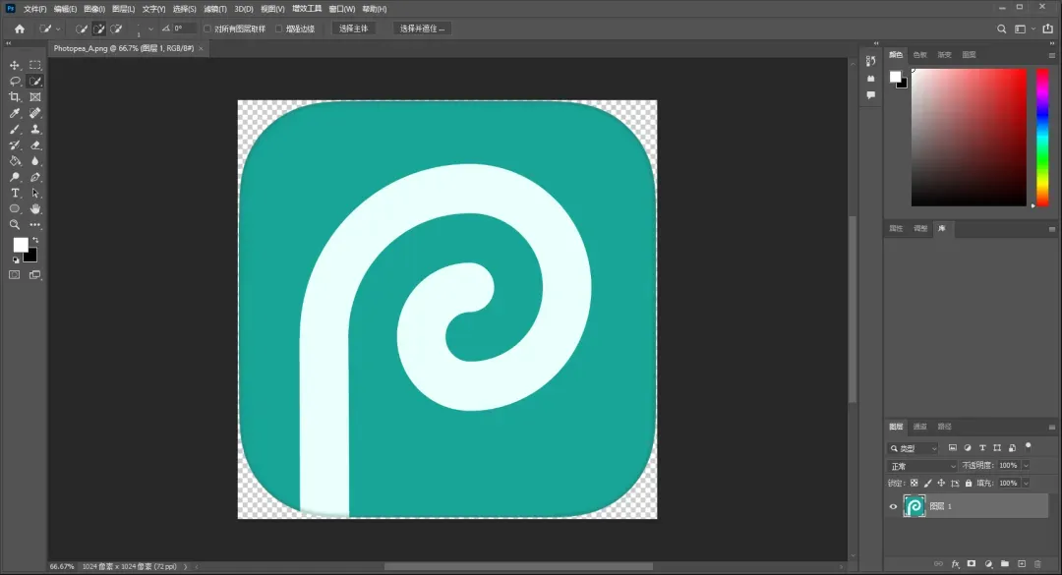
Task: Select the Hand tool
Action: coord(35,208)
